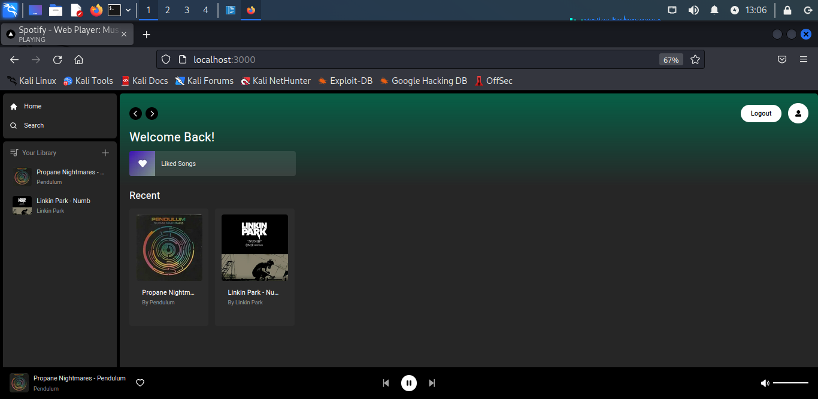Image resolution: width=818 pixels, height=399 pixels.
Task: Navigate forward with the right chevron
Action: (152, 113)
